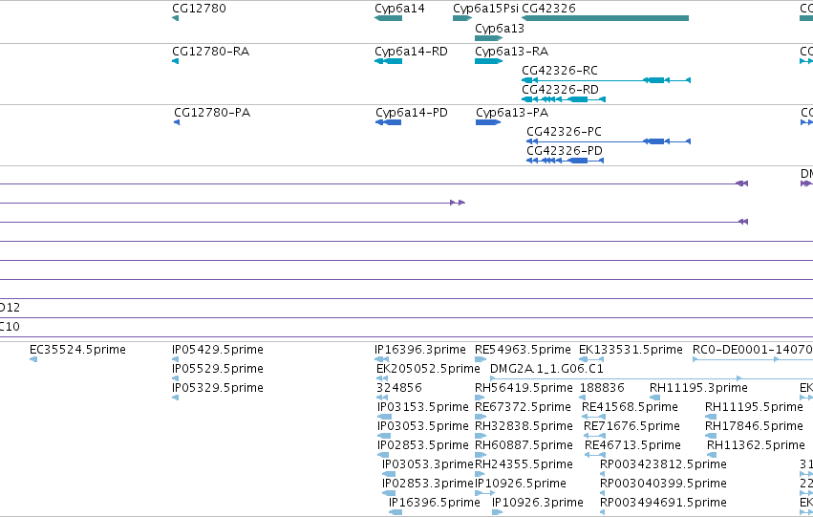813x517 pixels.
Task: Click RP003423812.5prime label
Action: (x=663, y=464)
